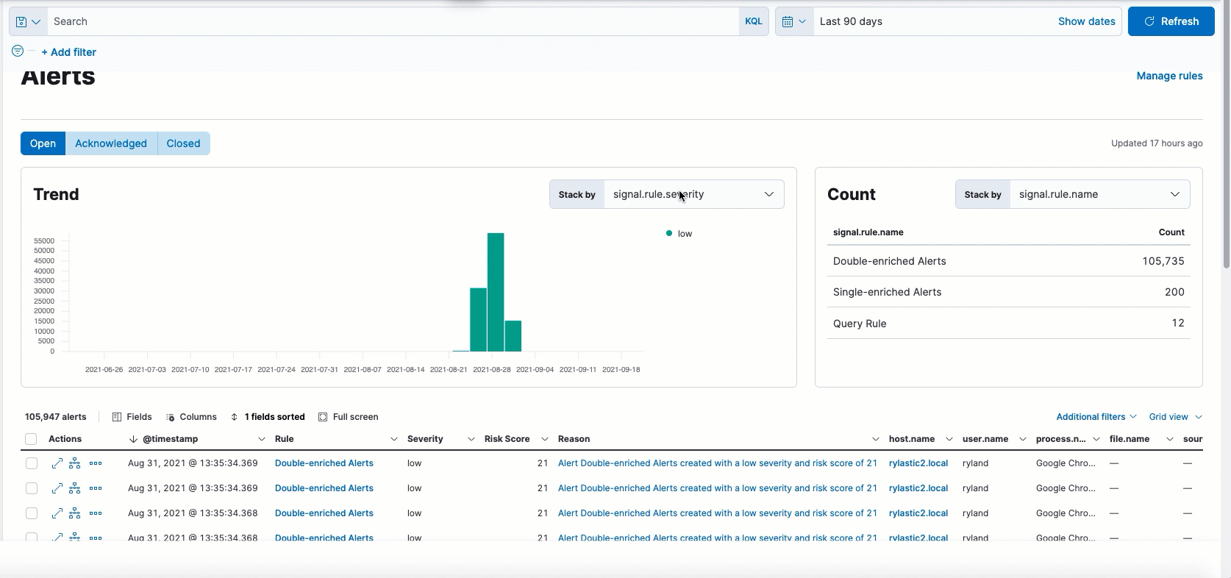Expand Additional filters menu
1231x578 pixels.
coord(1096,417)
